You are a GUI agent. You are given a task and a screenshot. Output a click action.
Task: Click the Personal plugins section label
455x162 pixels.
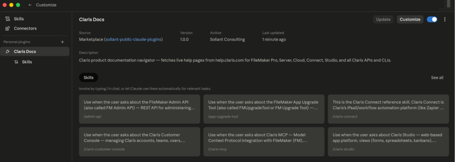[17, 42]
